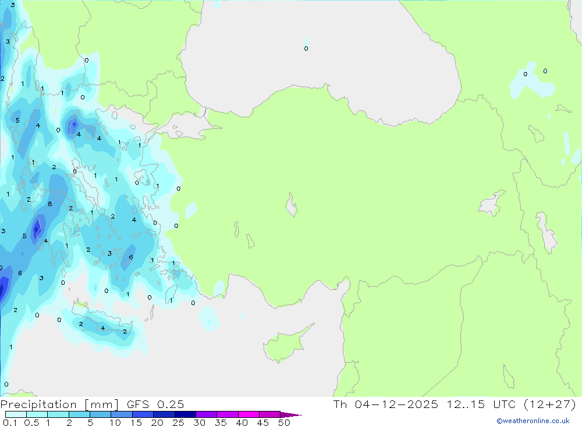
Task: Click Lake Tuz in central Turkey
Action: click(291, 205)
